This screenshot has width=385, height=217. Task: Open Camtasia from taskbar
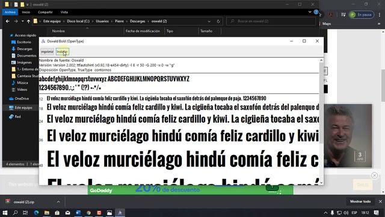(x=99, y=213)
